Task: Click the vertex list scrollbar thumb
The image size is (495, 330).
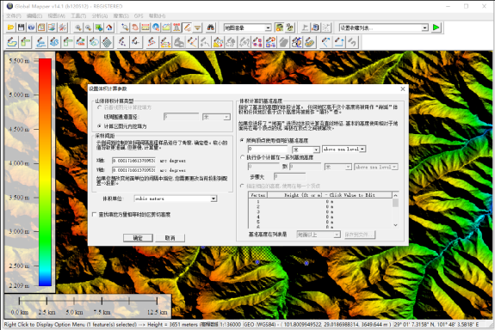Action: 395,203
